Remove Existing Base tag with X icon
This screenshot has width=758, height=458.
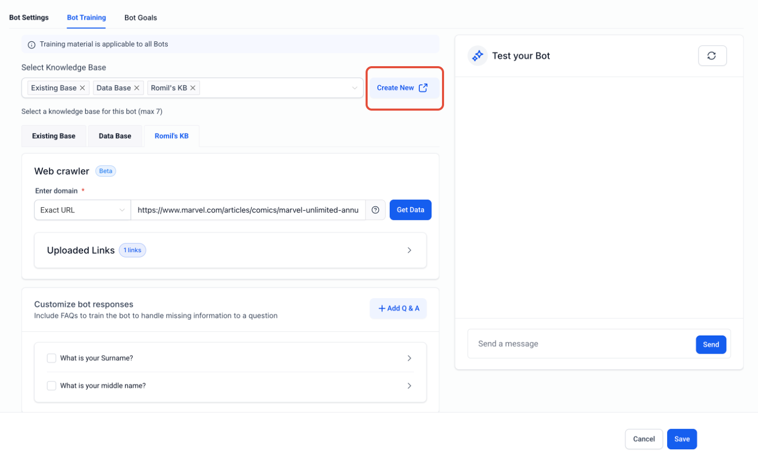click(82, 88)
